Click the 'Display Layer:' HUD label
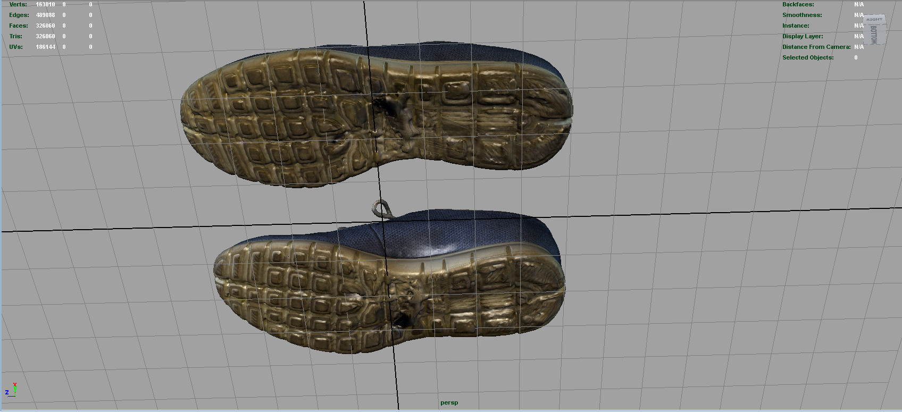The width and height of the screenshot is (902, 412). 803,36
